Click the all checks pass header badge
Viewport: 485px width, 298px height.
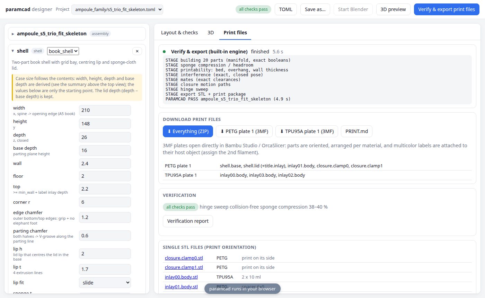[x=253, y=9]
